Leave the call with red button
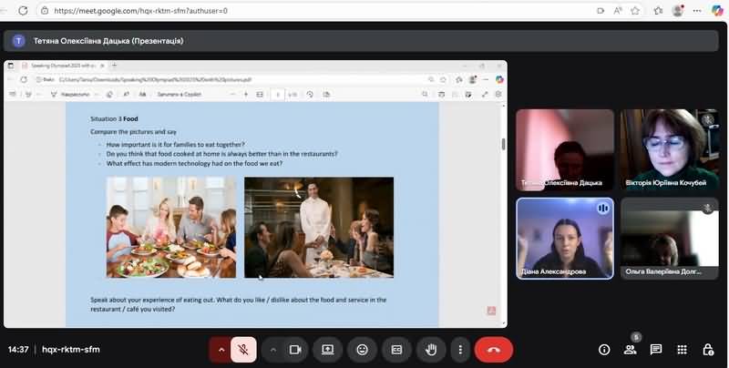729x368 pixels. [494, 349]
